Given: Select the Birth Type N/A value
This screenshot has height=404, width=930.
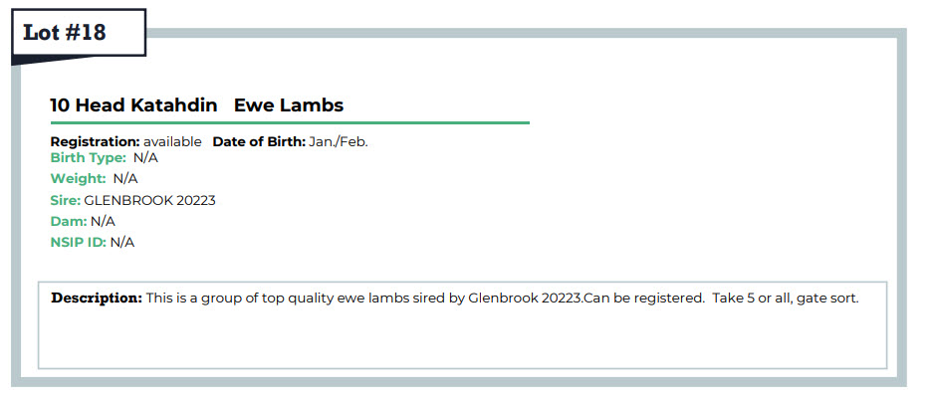Looking at the screenshot, I should tap(146, 158).
